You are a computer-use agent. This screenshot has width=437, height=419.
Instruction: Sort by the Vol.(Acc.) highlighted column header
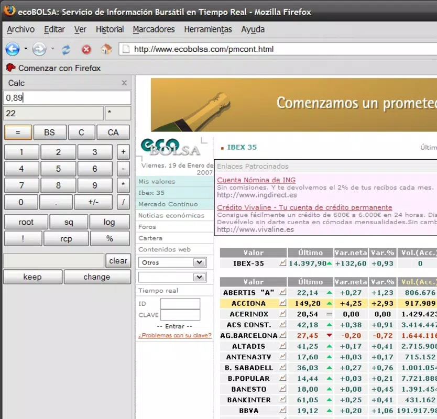[417, 282]
